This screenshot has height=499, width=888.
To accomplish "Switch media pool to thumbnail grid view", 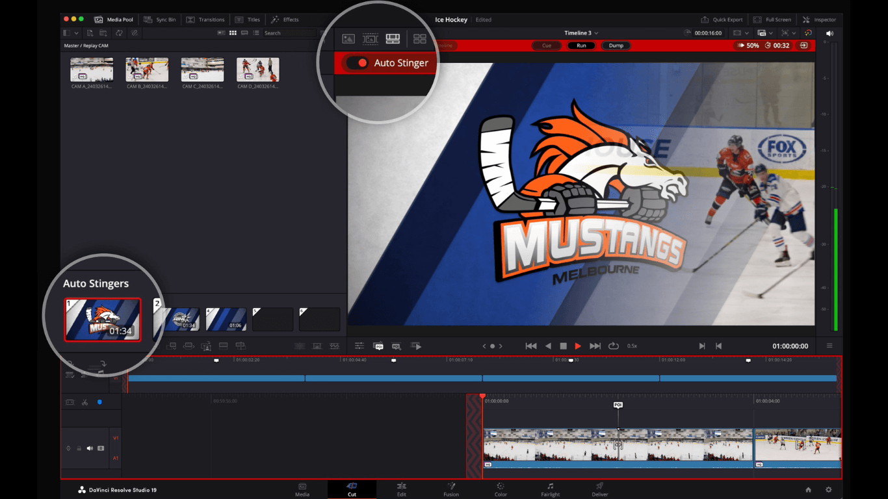I will coord(233,32).
